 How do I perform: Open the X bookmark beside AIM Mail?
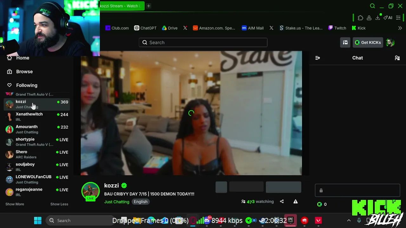(272, 28)
